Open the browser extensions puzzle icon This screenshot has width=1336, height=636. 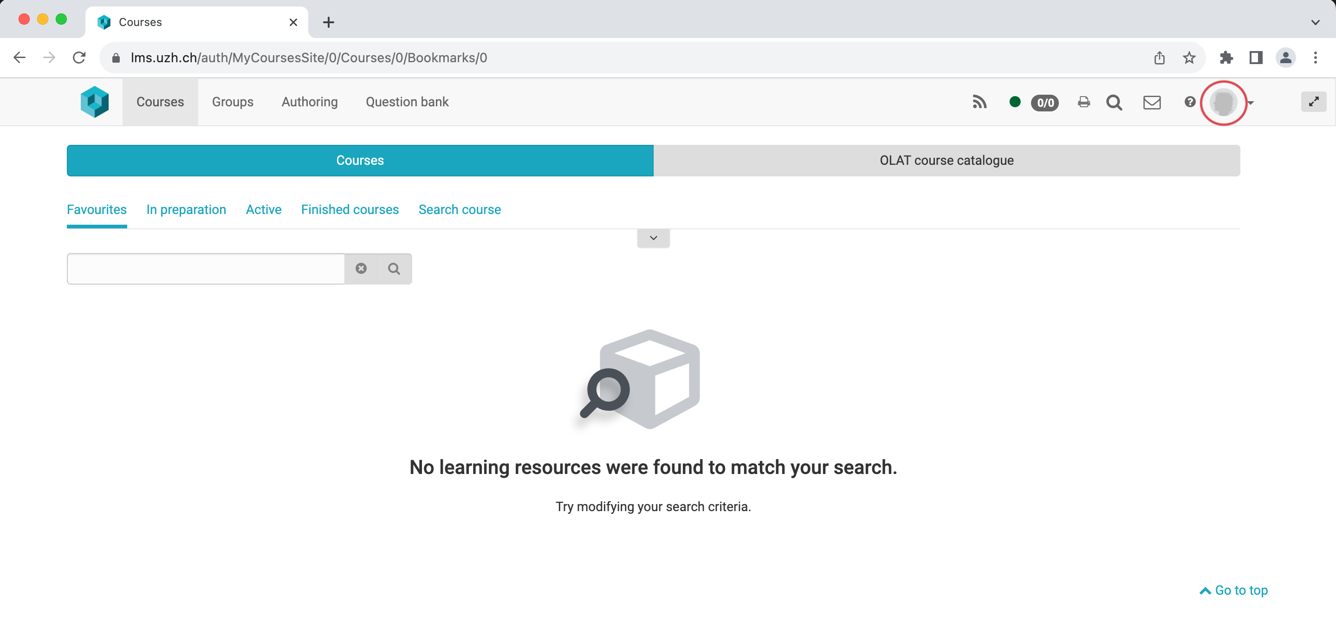point(1226,58)
